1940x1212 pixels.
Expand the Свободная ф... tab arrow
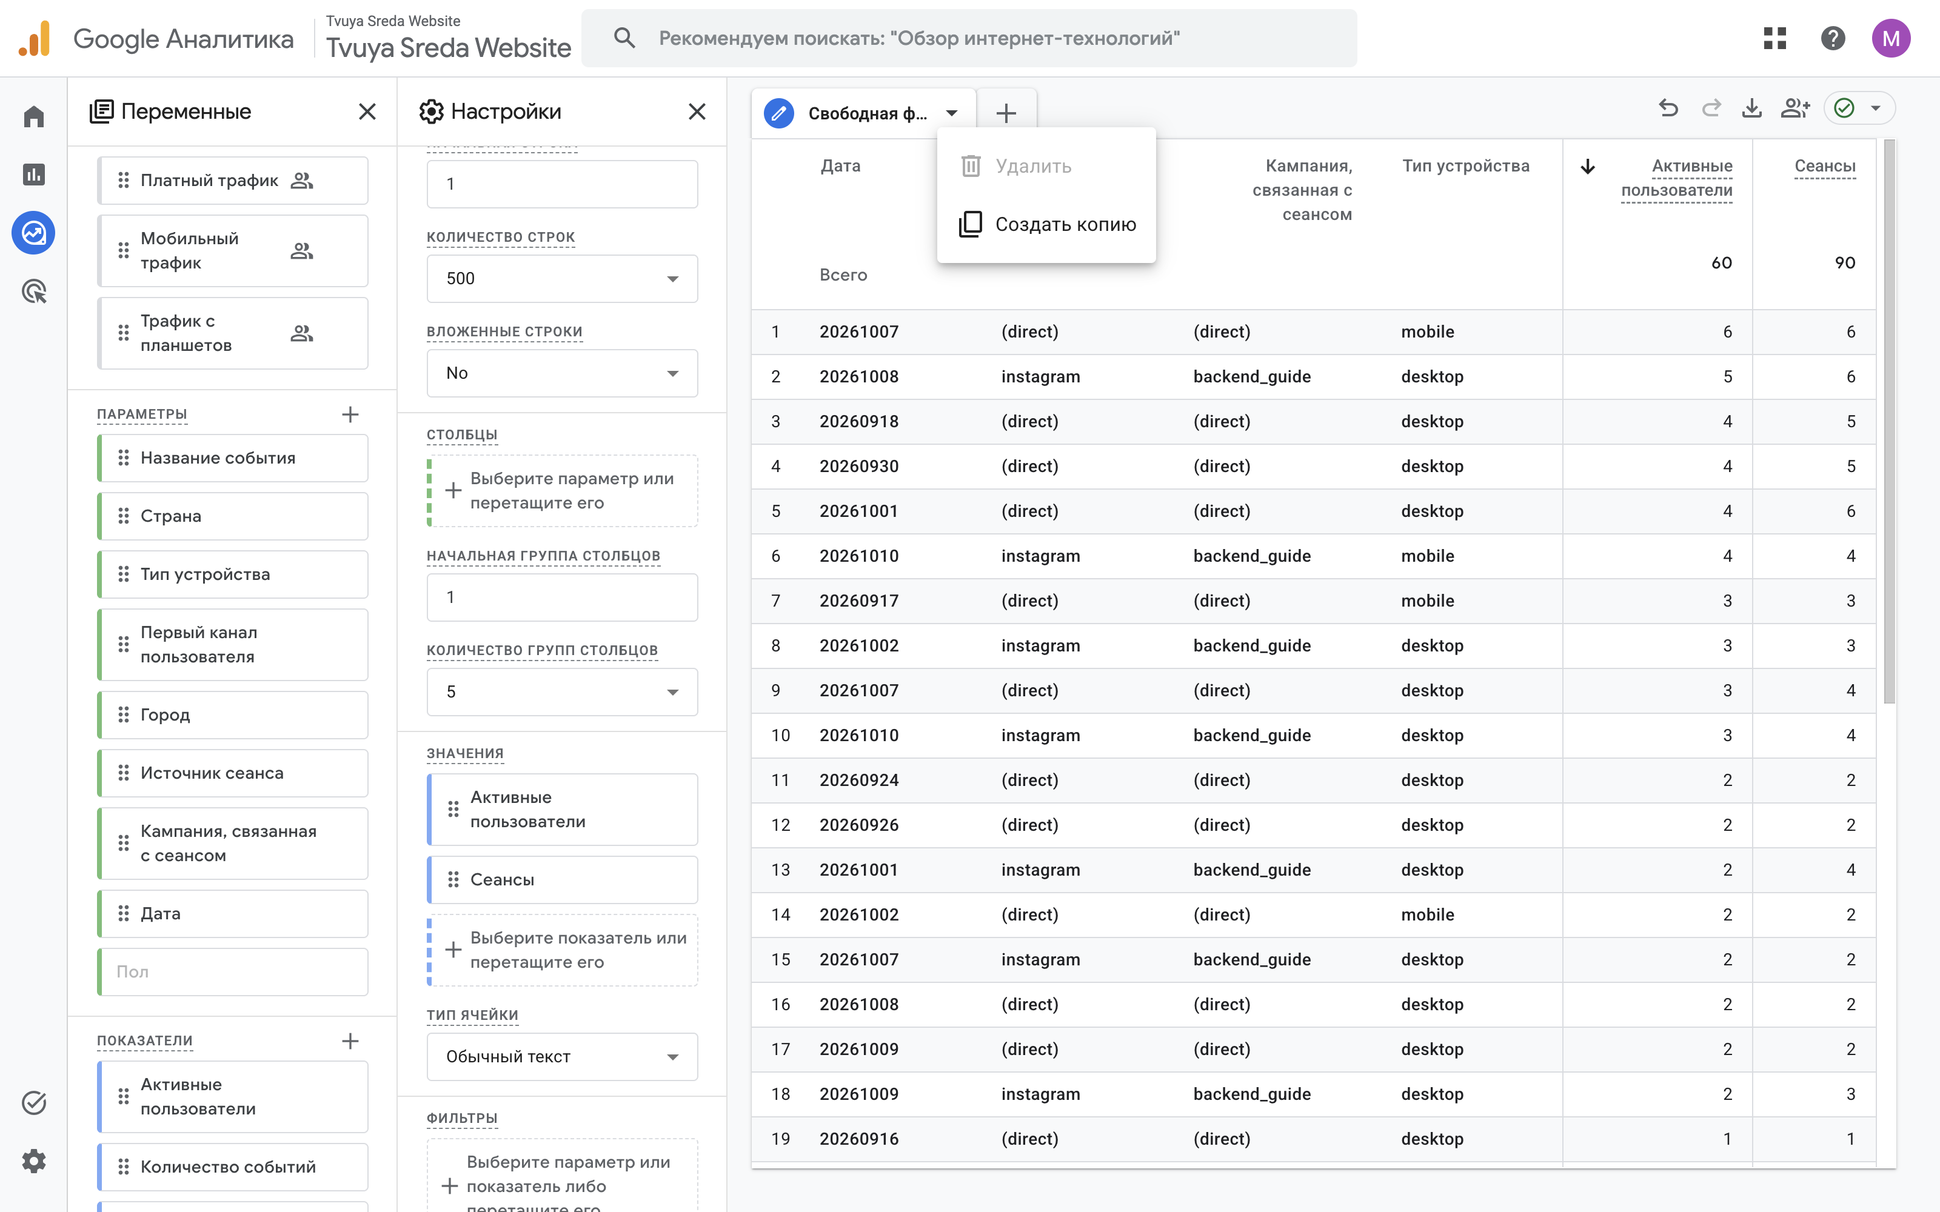952,114
